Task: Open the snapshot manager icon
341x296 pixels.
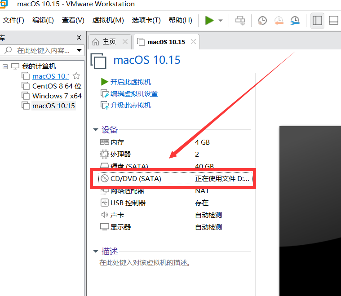Action: tap(295, 21)
